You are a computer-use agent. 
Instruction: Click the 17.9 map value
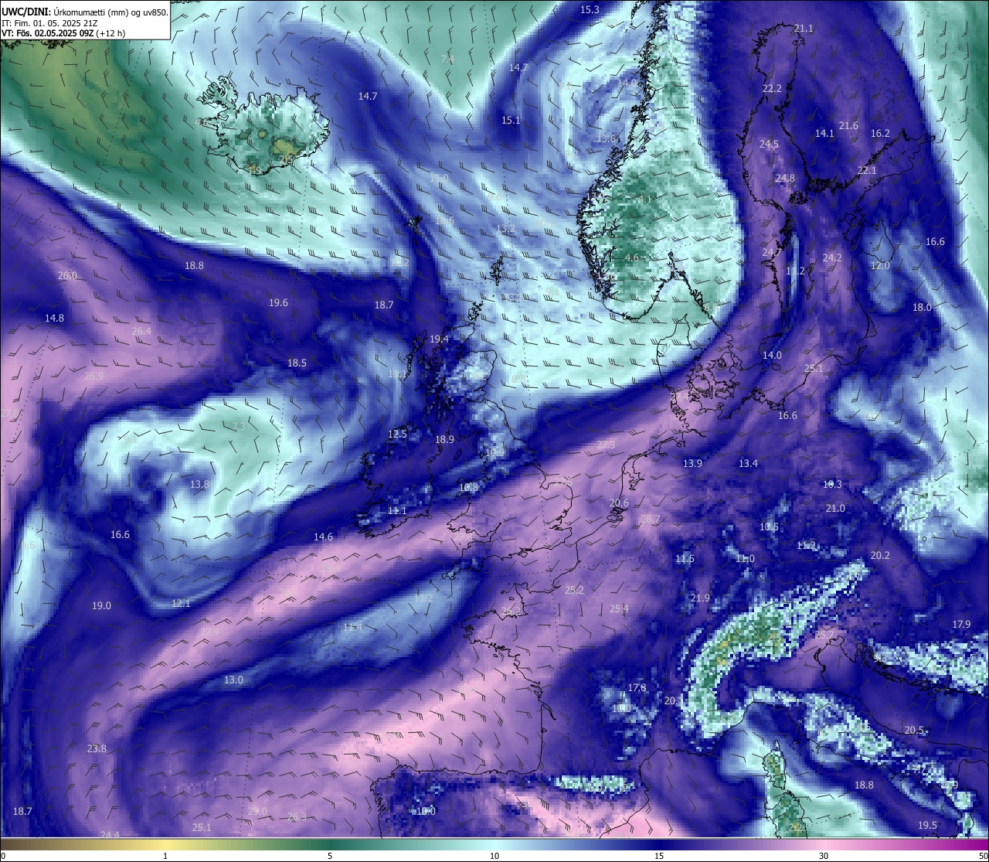click(961, 624)
